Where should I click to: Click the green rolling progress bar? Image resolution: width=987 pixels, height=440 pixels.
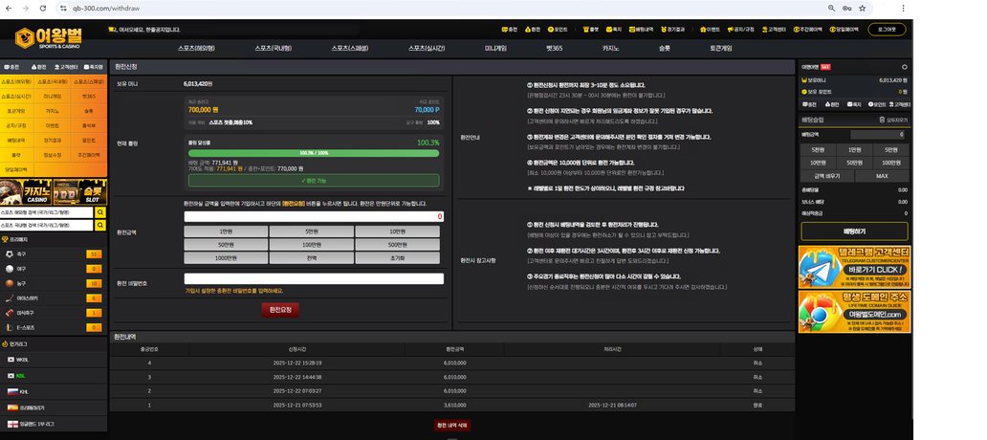click(x=314, y=153)
